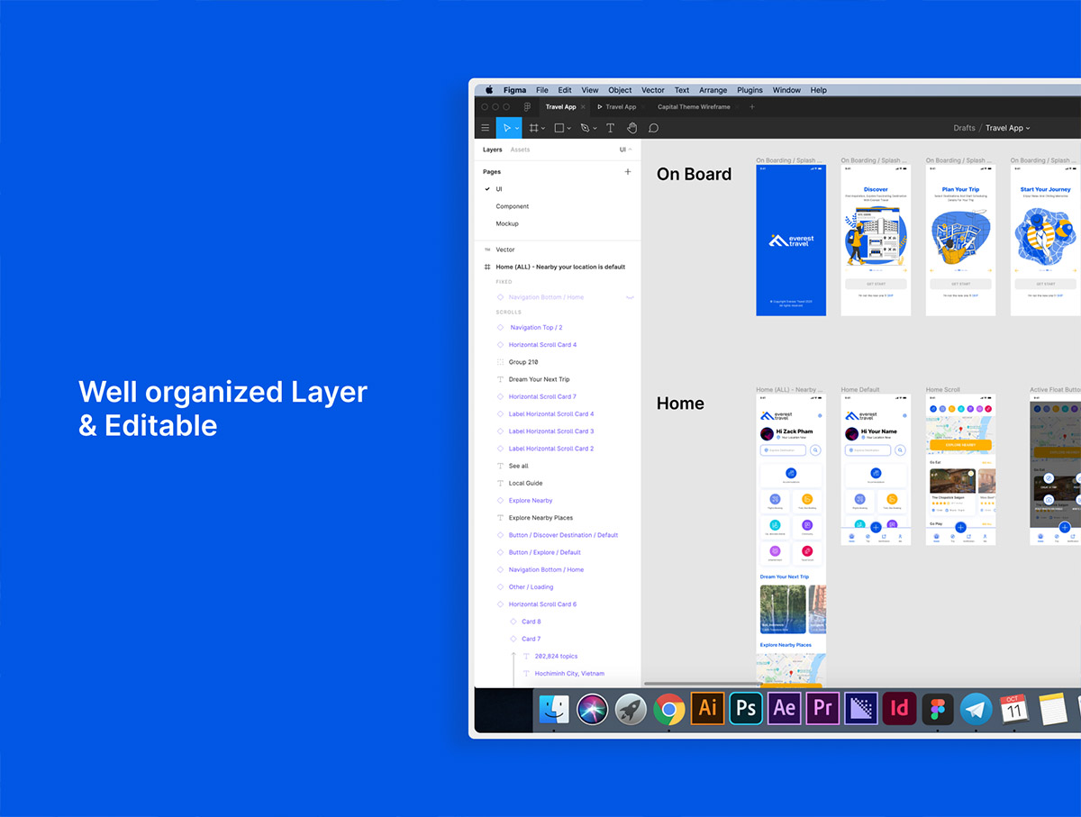
Task: Select the Move tool in toolbar
Action: click(x=507, y=128)
